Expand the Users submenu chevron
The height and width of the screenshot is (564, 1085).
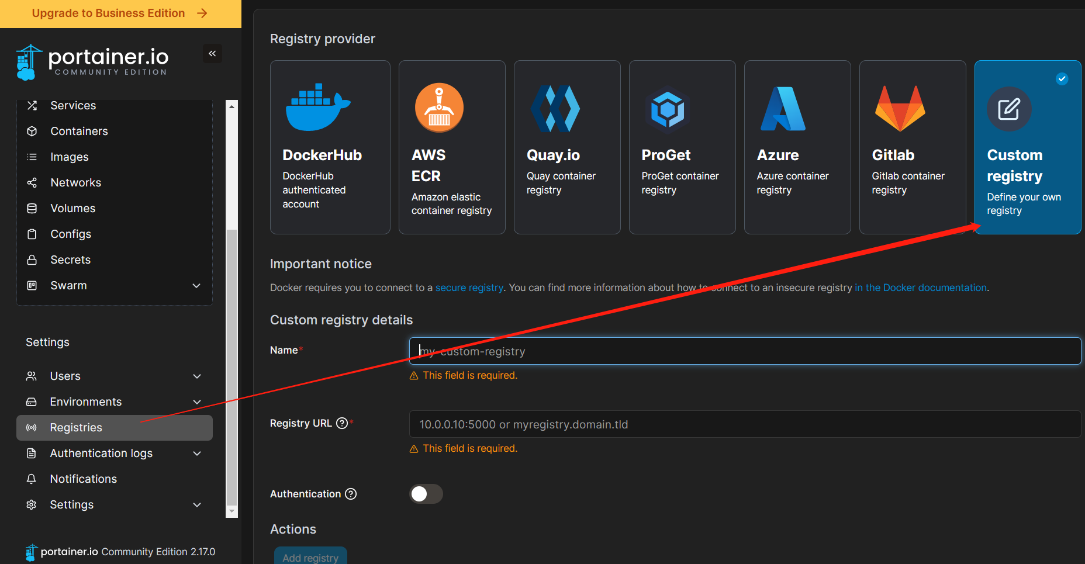coord(197,376)
